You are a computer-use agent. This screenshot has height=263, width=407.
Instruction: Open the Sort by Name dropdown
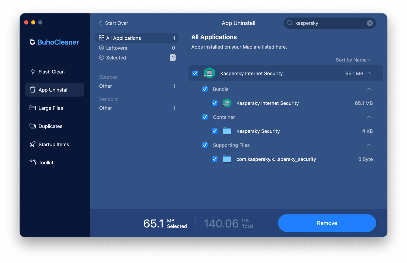[353, 60]
